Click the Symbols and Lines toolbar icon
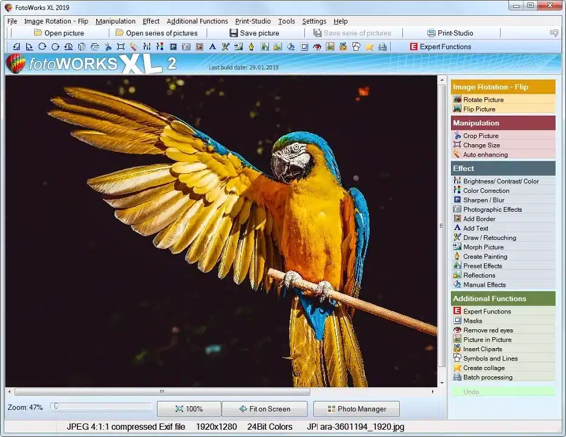The width and height of the screenshot is (566, 437). (x=356, y=46)
